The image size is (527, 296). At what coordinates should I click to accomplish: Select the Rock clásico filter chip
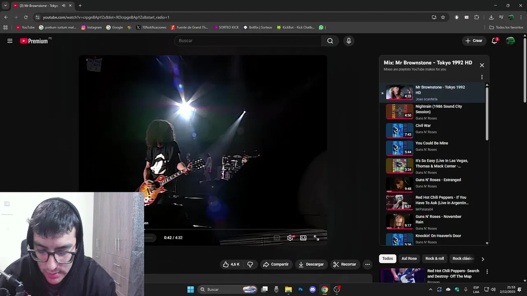coord(463,259)
